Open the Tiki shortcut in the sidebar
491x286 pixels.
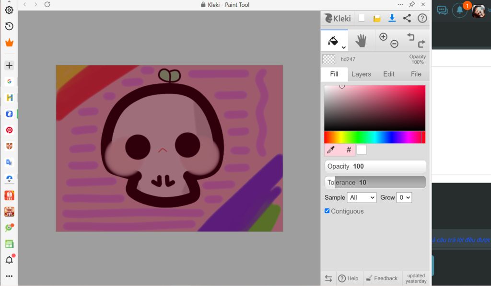point(9,212)
